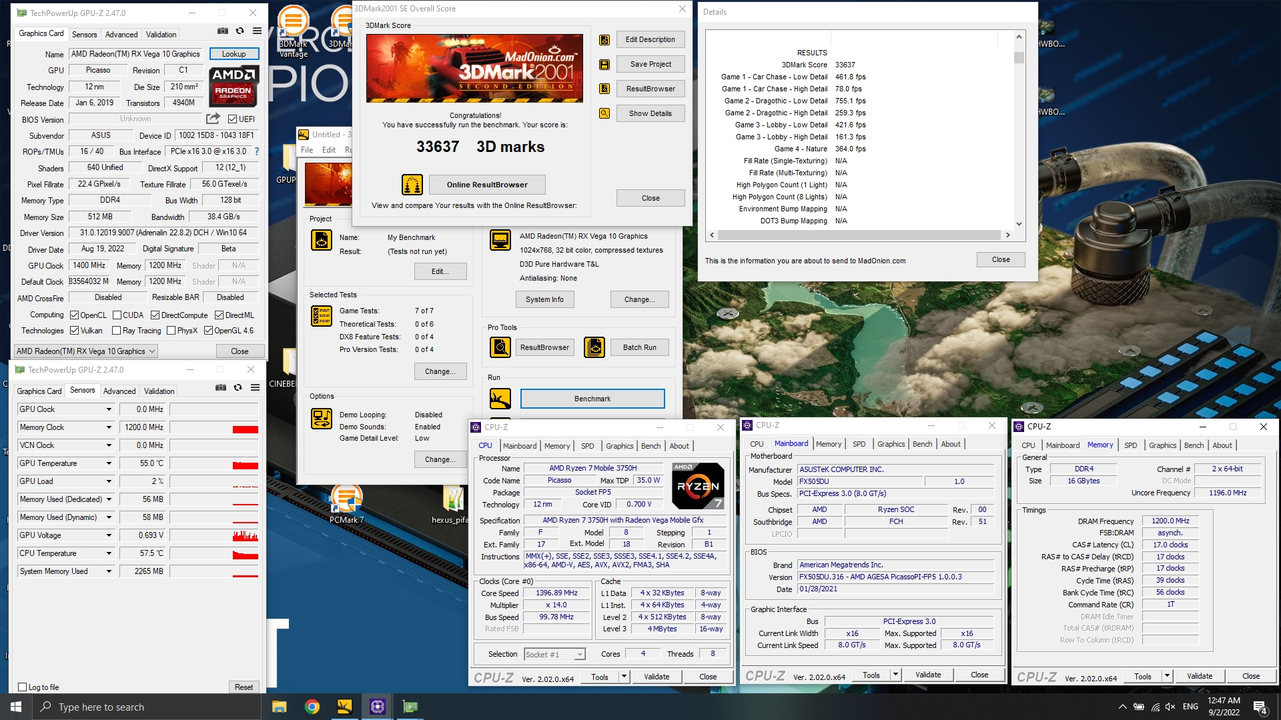
Task: Open the File menu in Untitled window
Action: (307, 150)
